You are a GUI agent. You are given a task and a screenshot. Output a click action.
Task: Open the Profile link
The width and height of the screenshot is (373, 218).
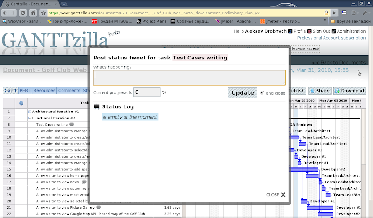tap(299, 31)
